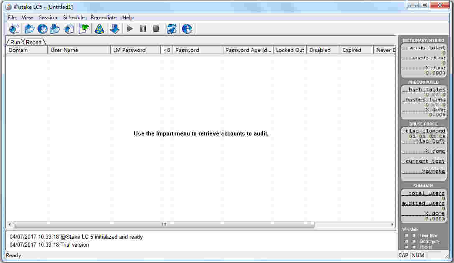Viewport: 454px width, 263px height.
Task: Click the 'total users' label in Summary panel
Action: coord(426,193)
